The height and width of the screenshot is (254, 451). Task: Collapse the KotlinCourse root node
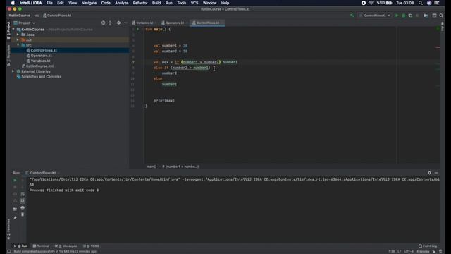coord(13,30)
